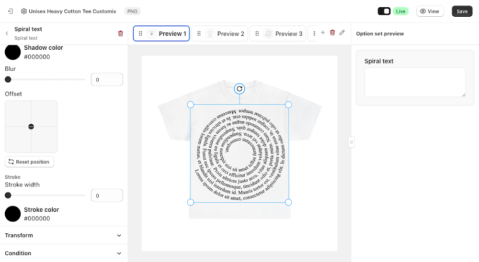Click the bottom-left resize handle

[190, 202]
